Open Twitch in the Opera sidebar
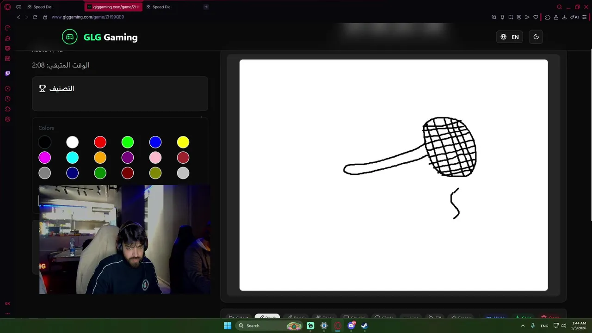The height and width of the screenshot is (333, 592). 7,74
